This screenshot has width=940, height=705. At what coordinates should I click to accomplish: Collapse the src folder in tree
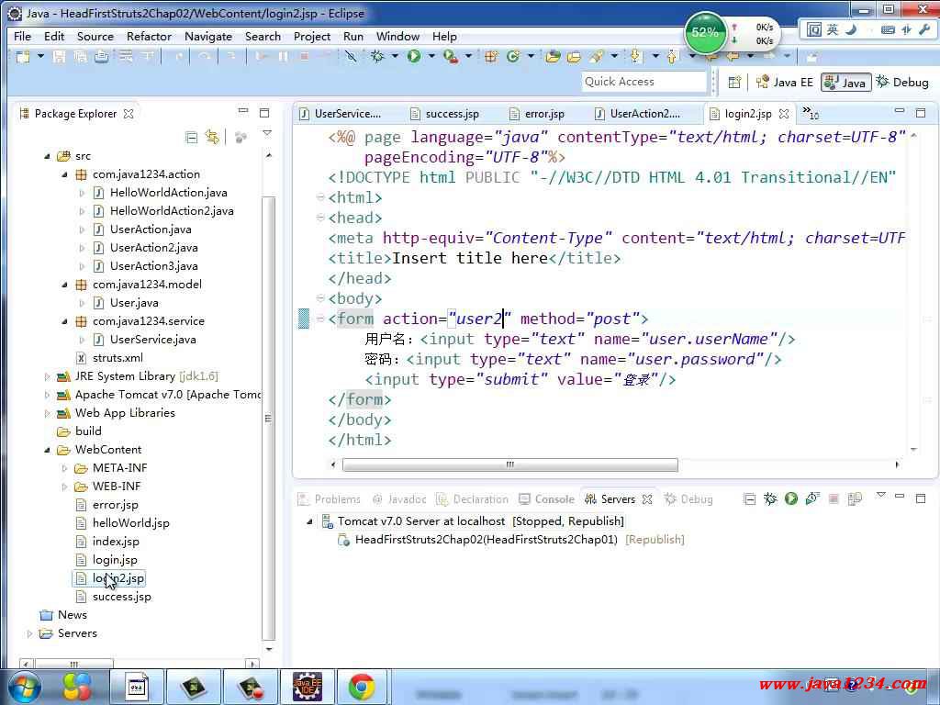[x=48, y=156]
